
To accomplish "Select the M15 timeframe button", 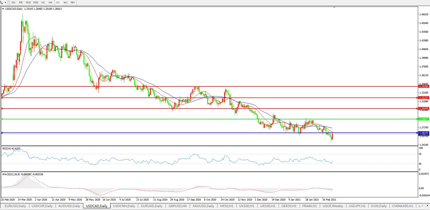I will [28, 3].
